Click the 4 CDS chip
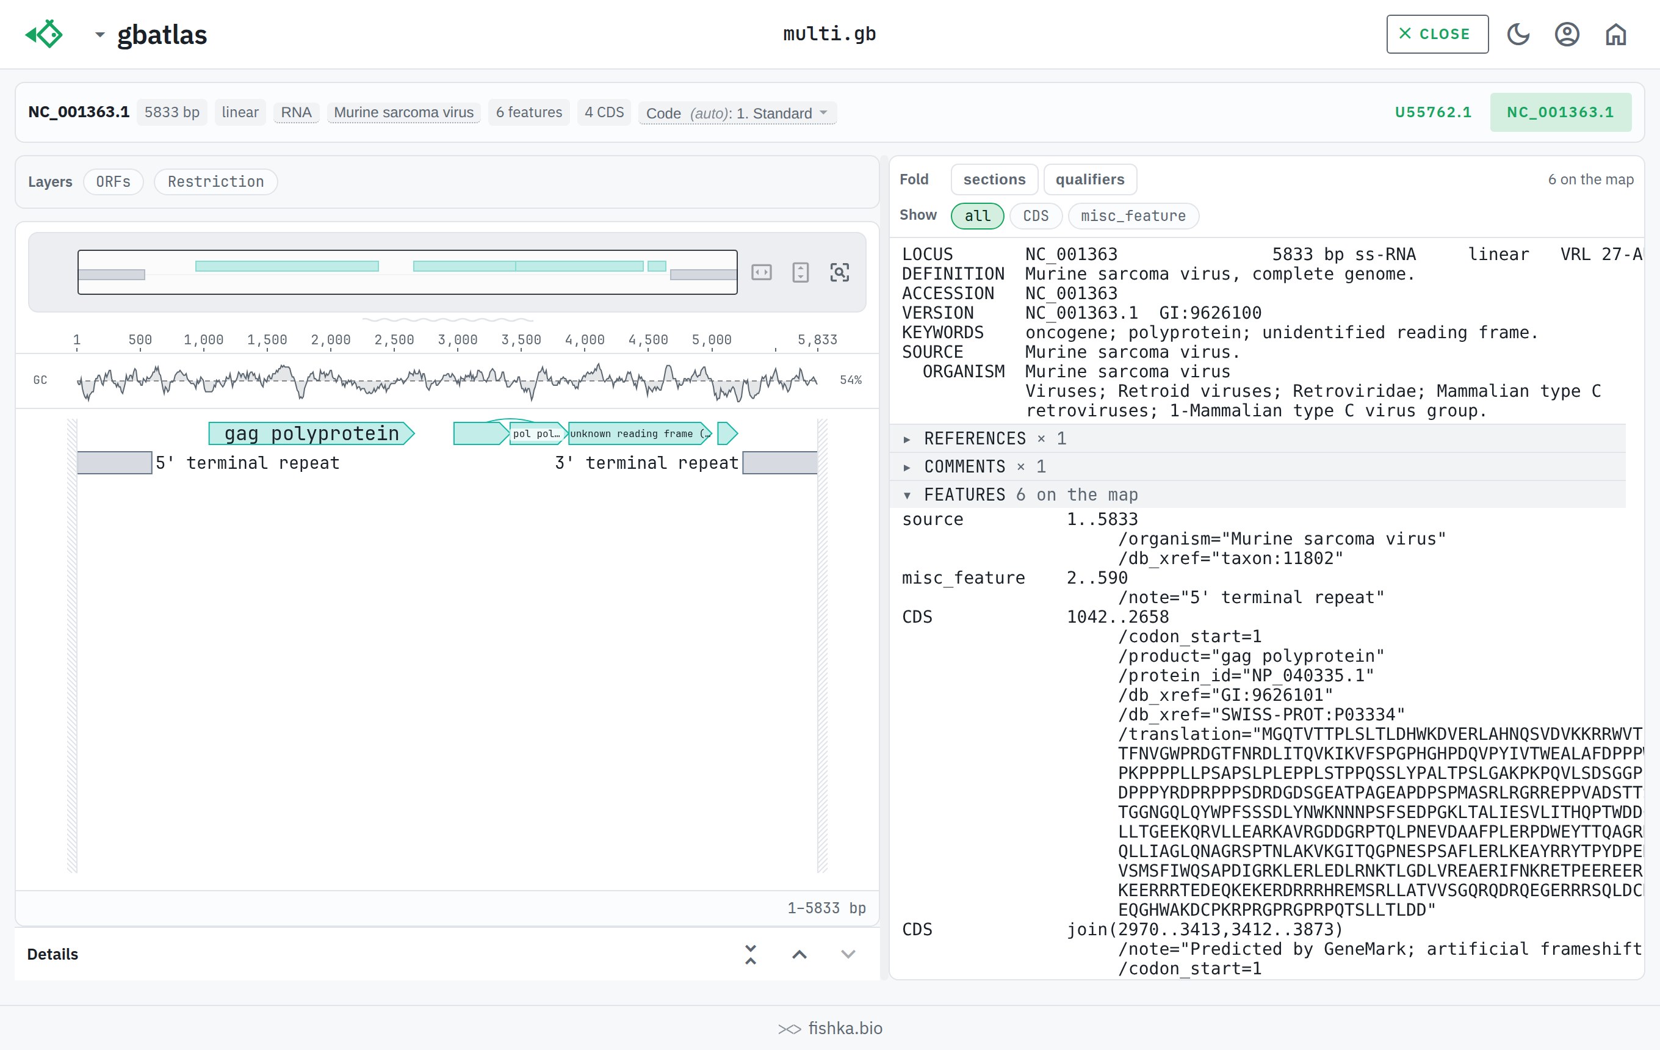This screenshot has width=1660, height=1050. 604,112
